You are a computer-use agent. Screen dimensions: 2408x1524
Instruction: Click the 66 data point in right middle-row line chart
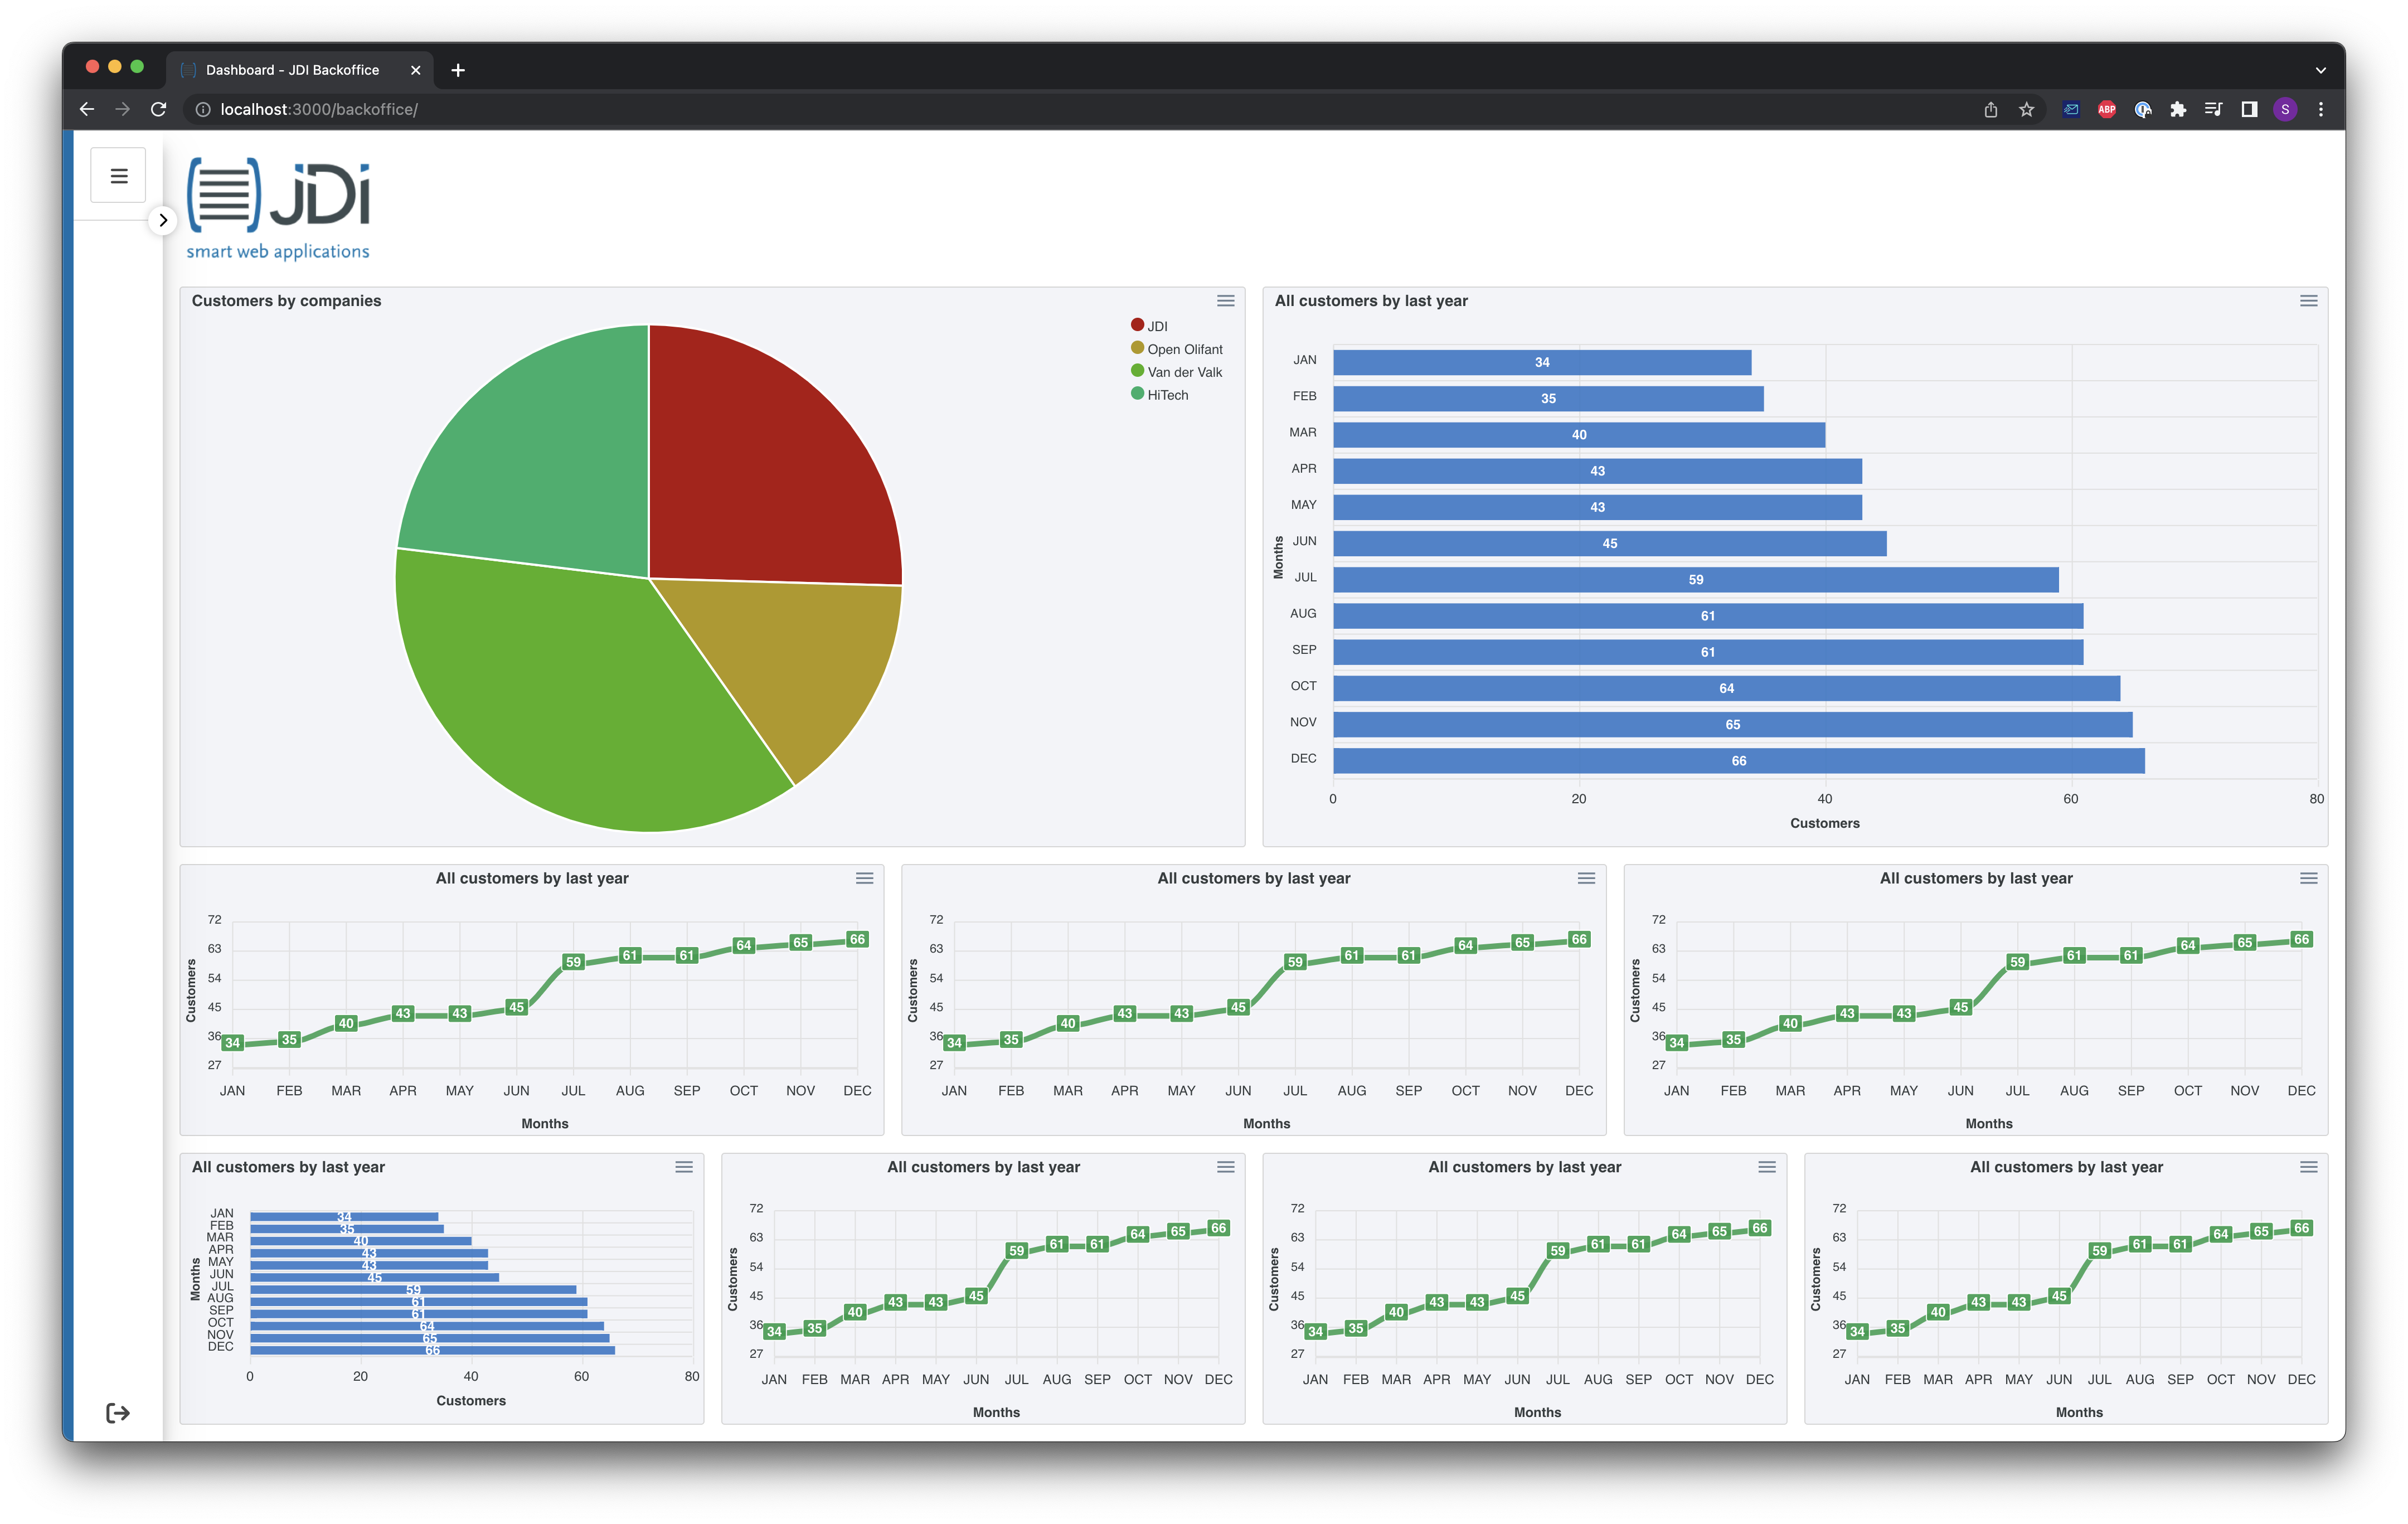click(x=2301, y=939)
